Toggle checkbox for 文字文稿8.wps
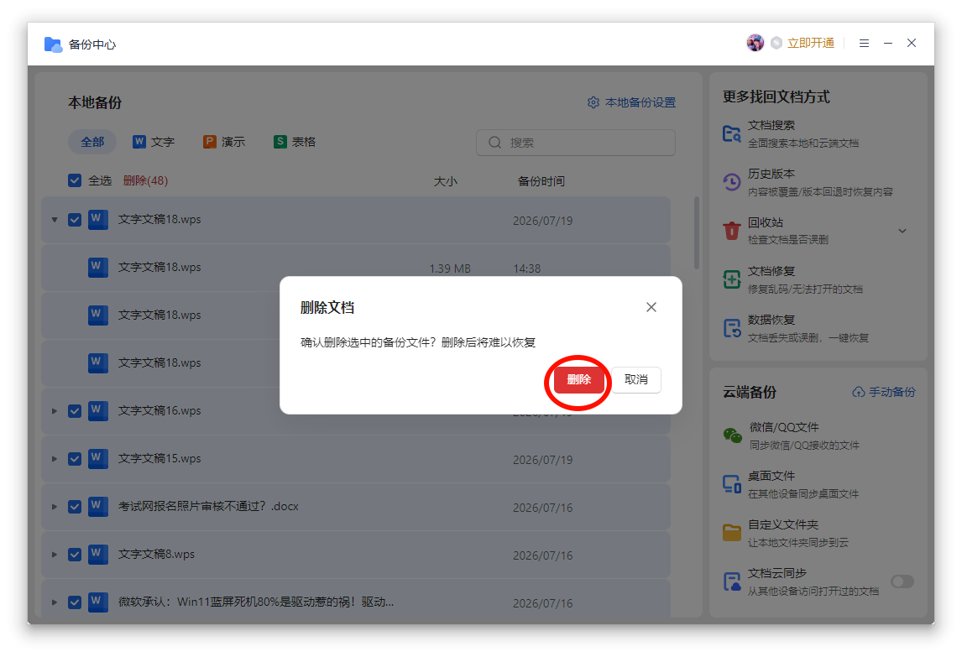Image resolution: width=962 pixels, height=657 pixels. 74,555
